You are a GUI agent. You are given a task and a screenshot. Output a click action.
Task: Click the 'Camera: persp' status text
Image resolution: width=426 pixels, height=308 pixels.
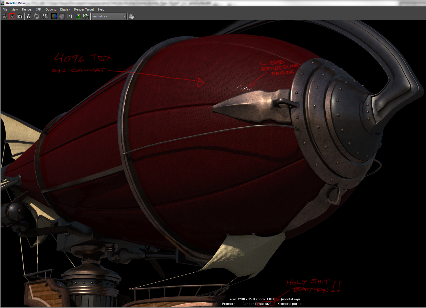pyautogui.click(x=290, y=304)
